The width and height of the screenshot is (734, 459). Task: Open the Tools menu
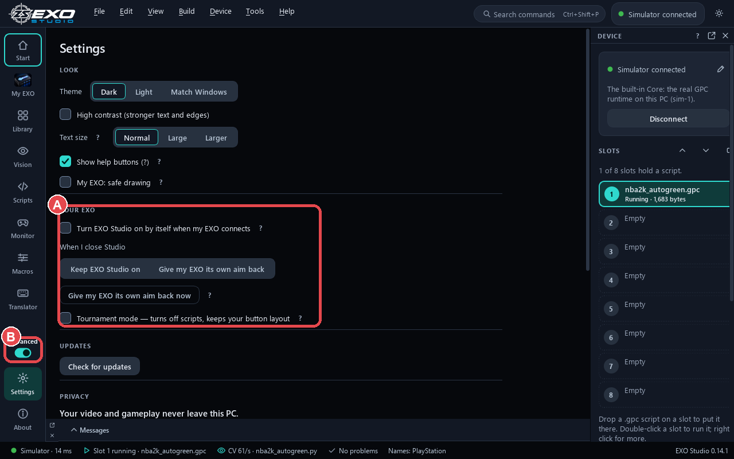point(255,11)
